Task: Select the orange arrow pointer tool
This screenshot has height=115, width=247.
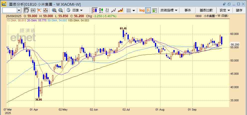Action: 39,10
